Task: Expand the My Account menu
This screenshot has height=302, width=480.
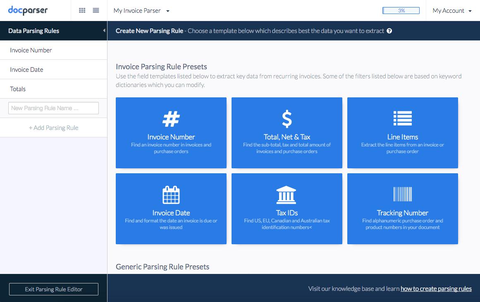Action: [x=452, y=11]
